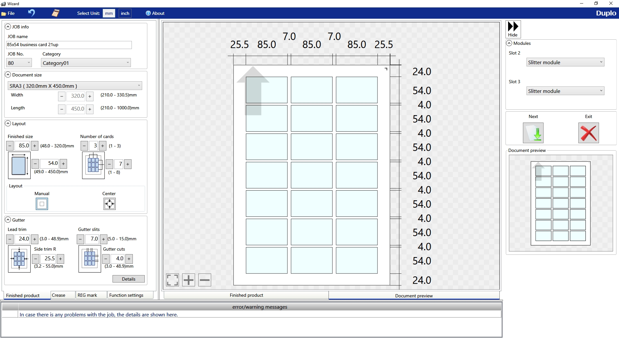The height and width of the screenshot is (338, 619).
Task: Click the gutter slits diagram icon
Action: click(x=90, y=259)
